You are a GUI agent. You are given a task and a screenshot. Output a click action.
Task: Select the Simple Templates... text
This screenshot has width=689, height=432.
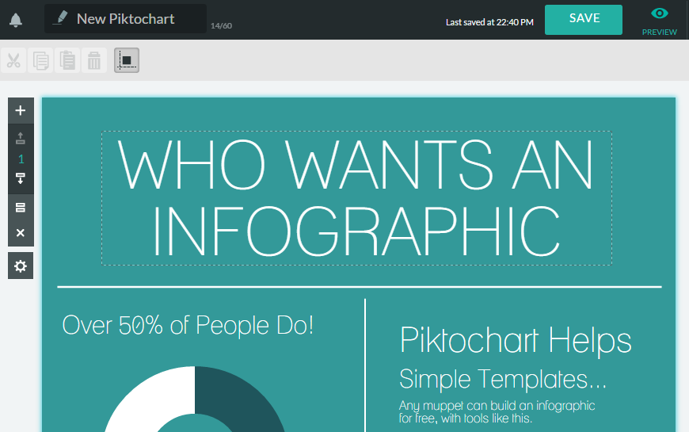point(503,379)
